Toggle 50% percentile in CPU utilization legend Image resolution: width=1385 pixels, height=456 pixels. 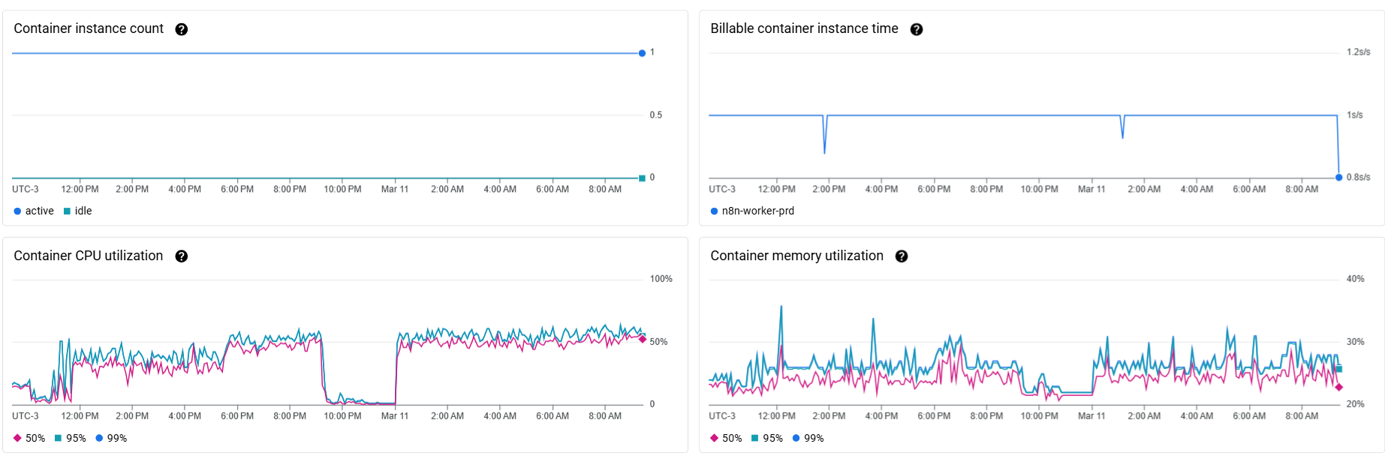pyautogui.click(x=29, y=439)
